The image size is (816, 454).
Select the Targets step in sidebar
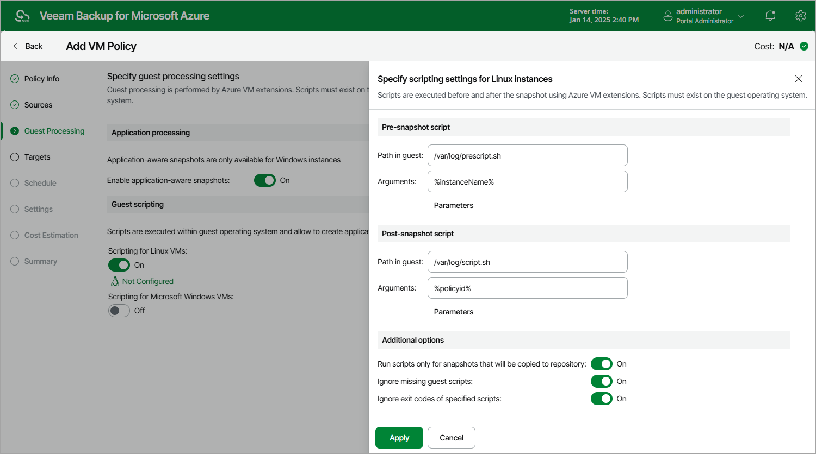(x=37, y=157)
